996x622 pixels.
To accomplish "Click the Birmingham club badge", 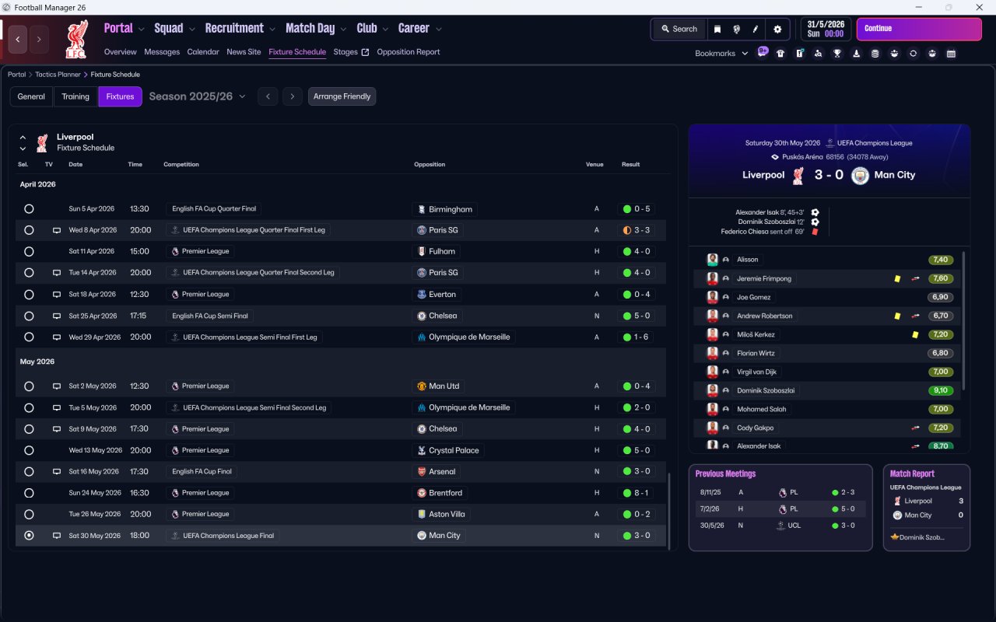I will point(422,209).
